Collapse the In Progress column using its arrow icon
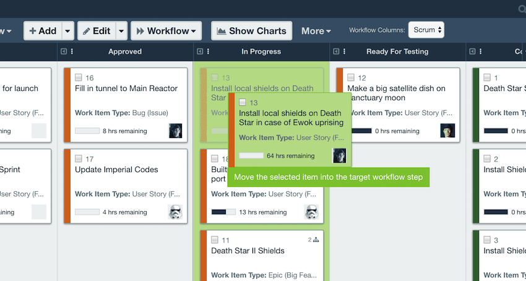The image size is (526, 281). (x=200, y=51)
